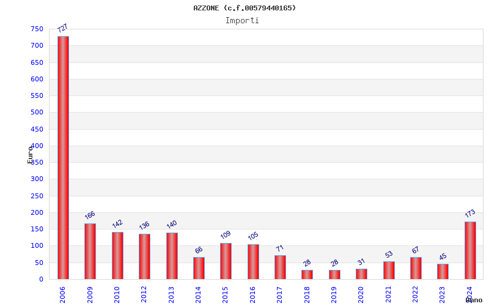Click the 550 tick on Euro axis
Viewport: 489px width, 306px height.
click(37, 95)
